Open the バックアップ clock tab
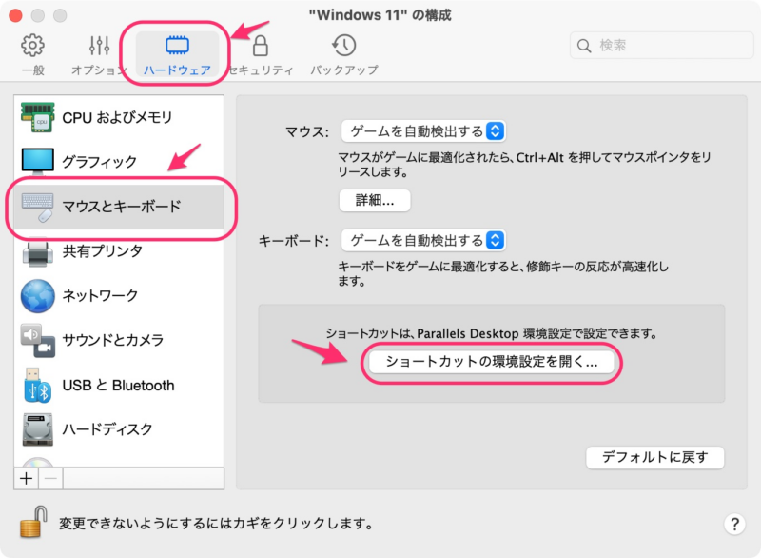The image size is (761, 558). pos(344,54)
